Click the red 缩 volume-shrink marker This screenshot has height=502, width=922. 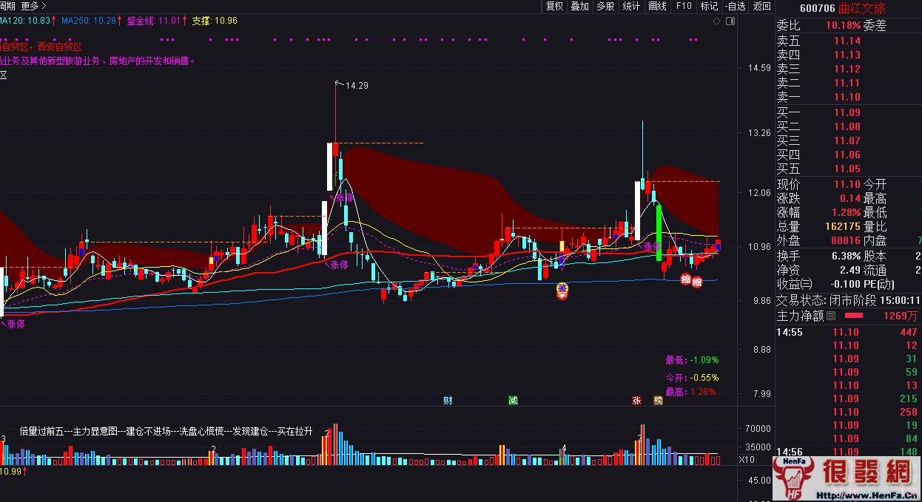pyautogui.click(x=686, y=279)
